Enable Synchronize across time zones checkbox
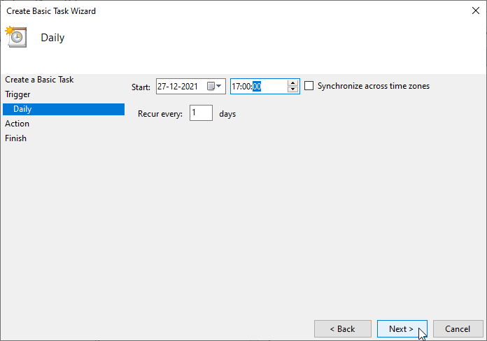 309,86
